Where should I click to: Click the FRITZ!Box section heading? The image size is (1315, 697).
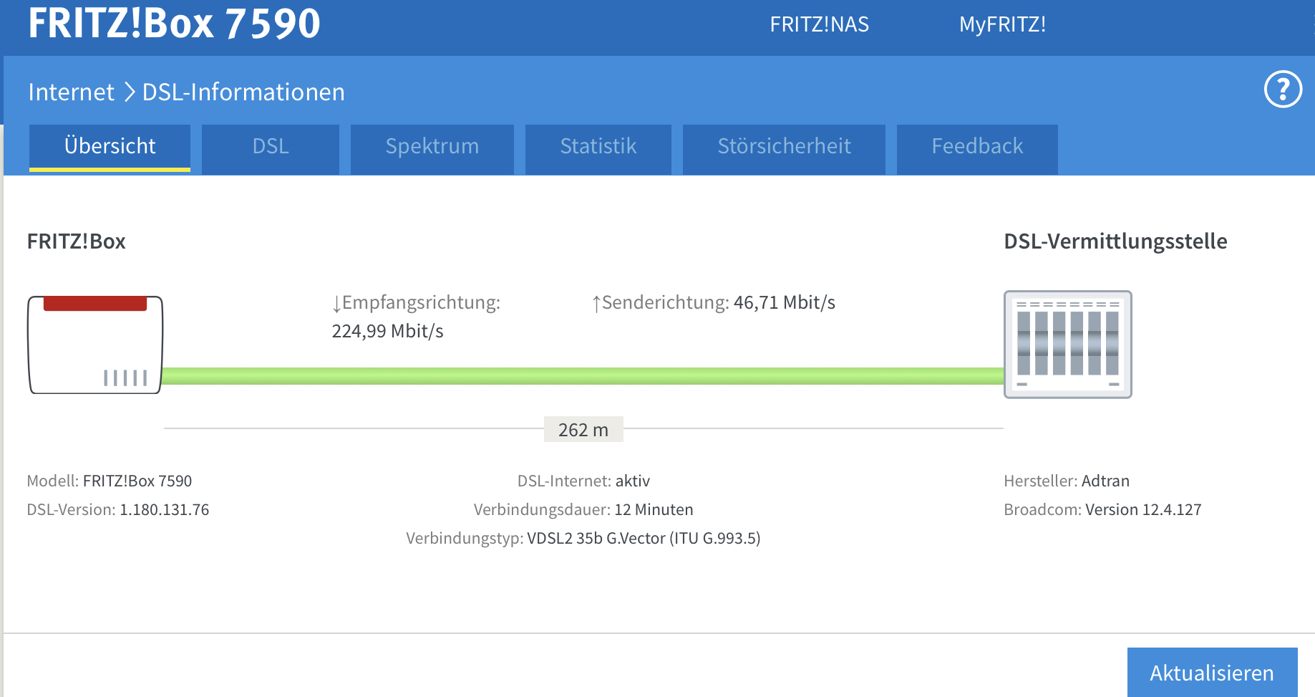coord(76,241)
